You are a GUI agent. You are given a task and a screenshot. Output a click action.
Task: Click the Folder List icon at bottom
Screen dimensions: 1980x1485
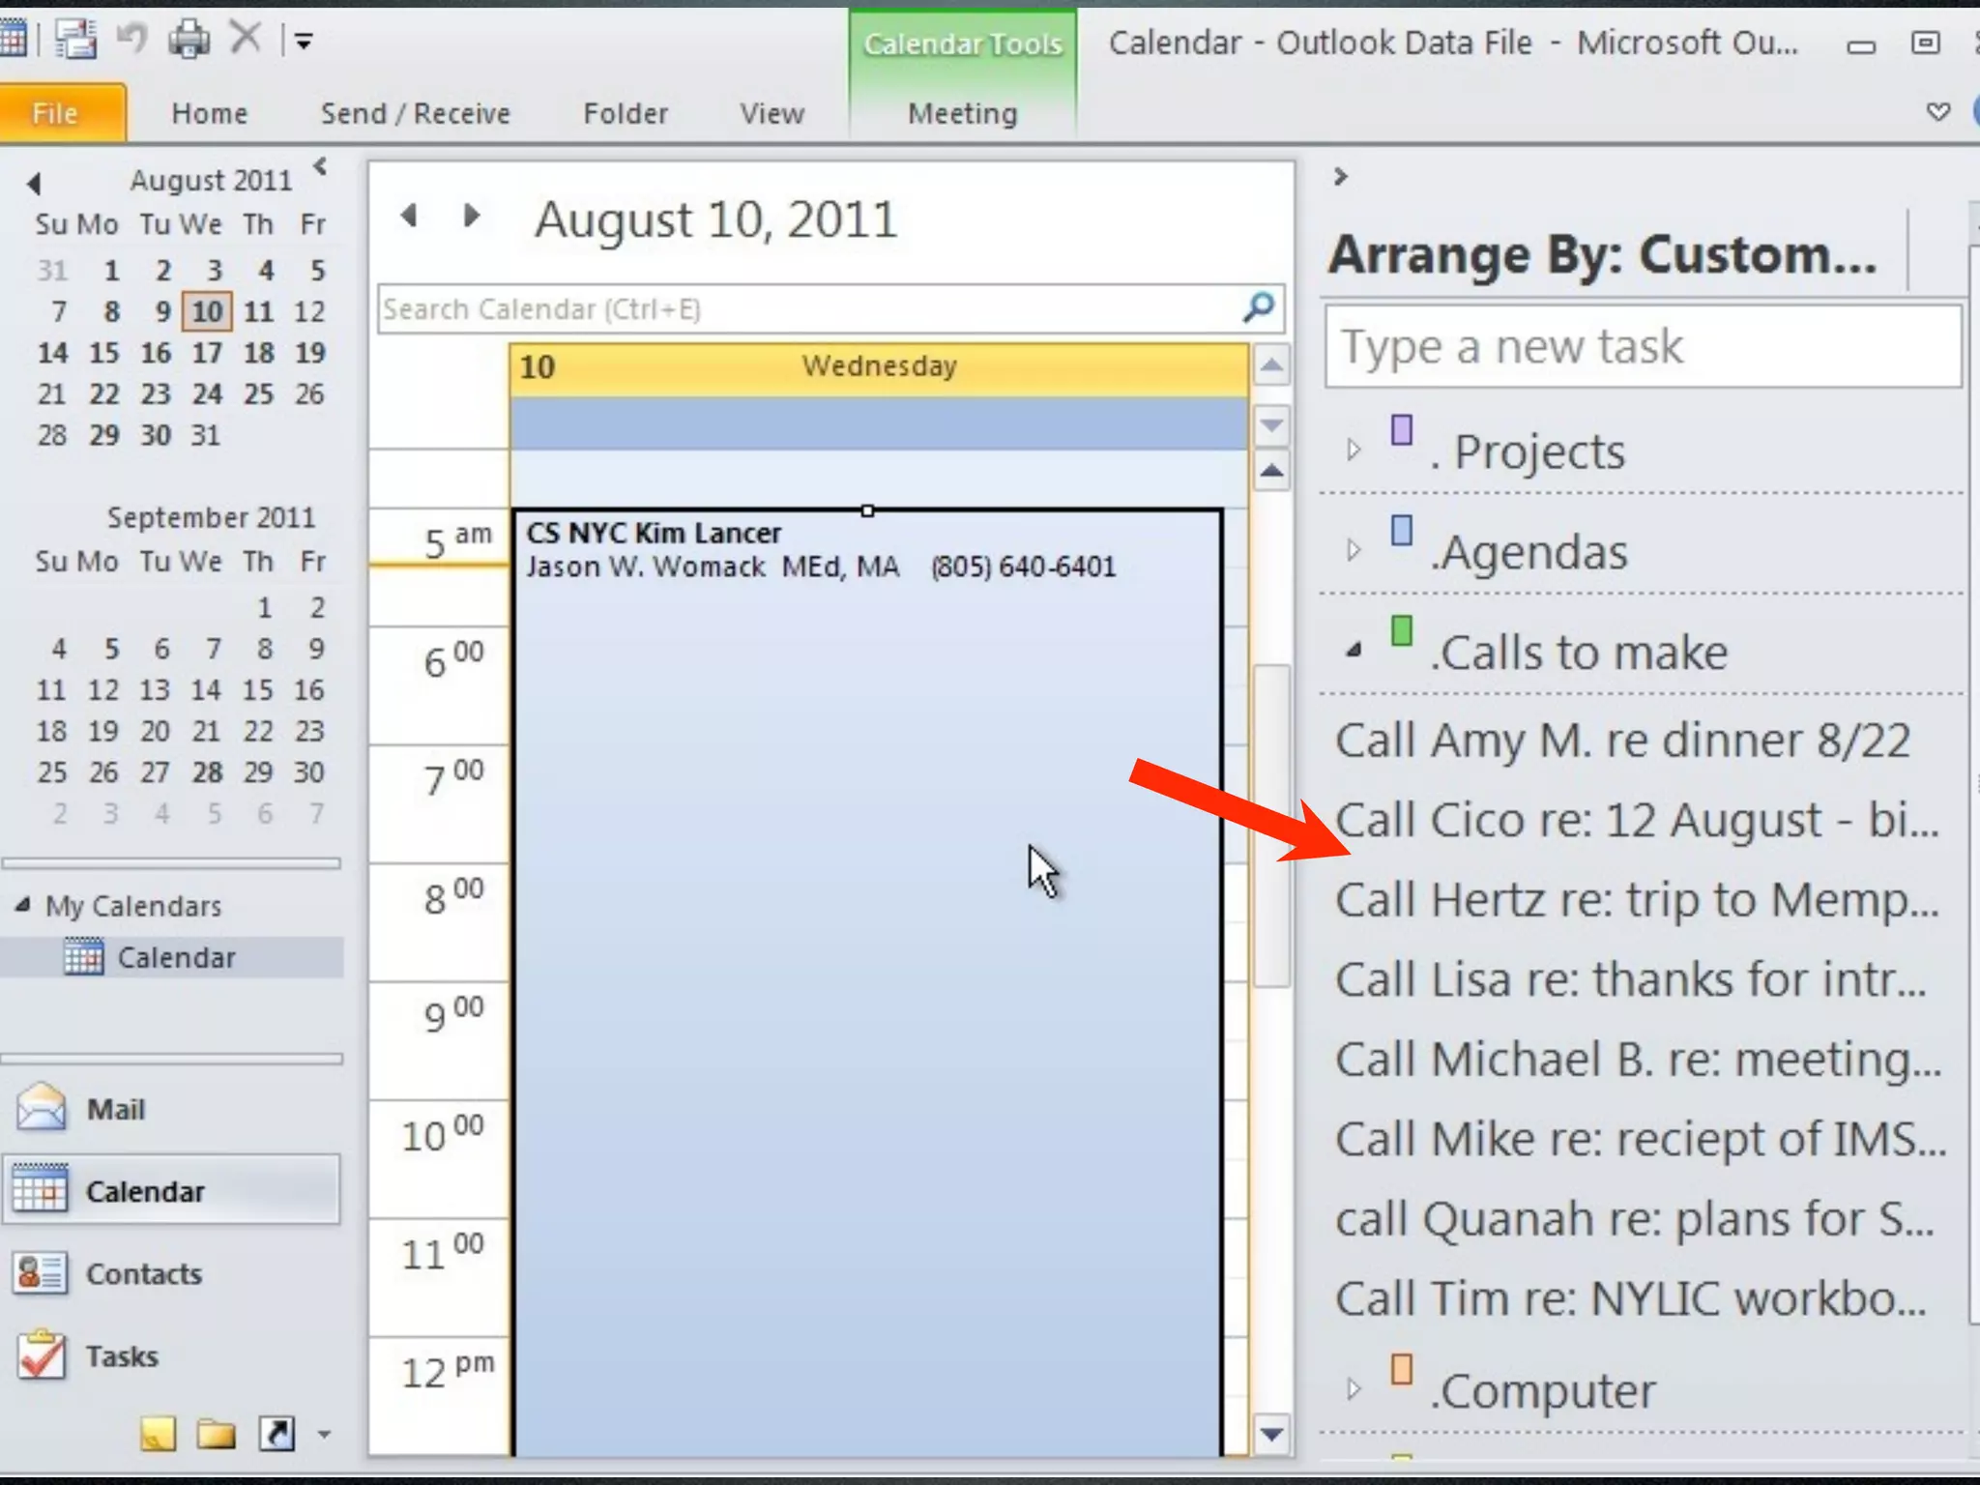pyautogui.click(x=216, y=1434)
